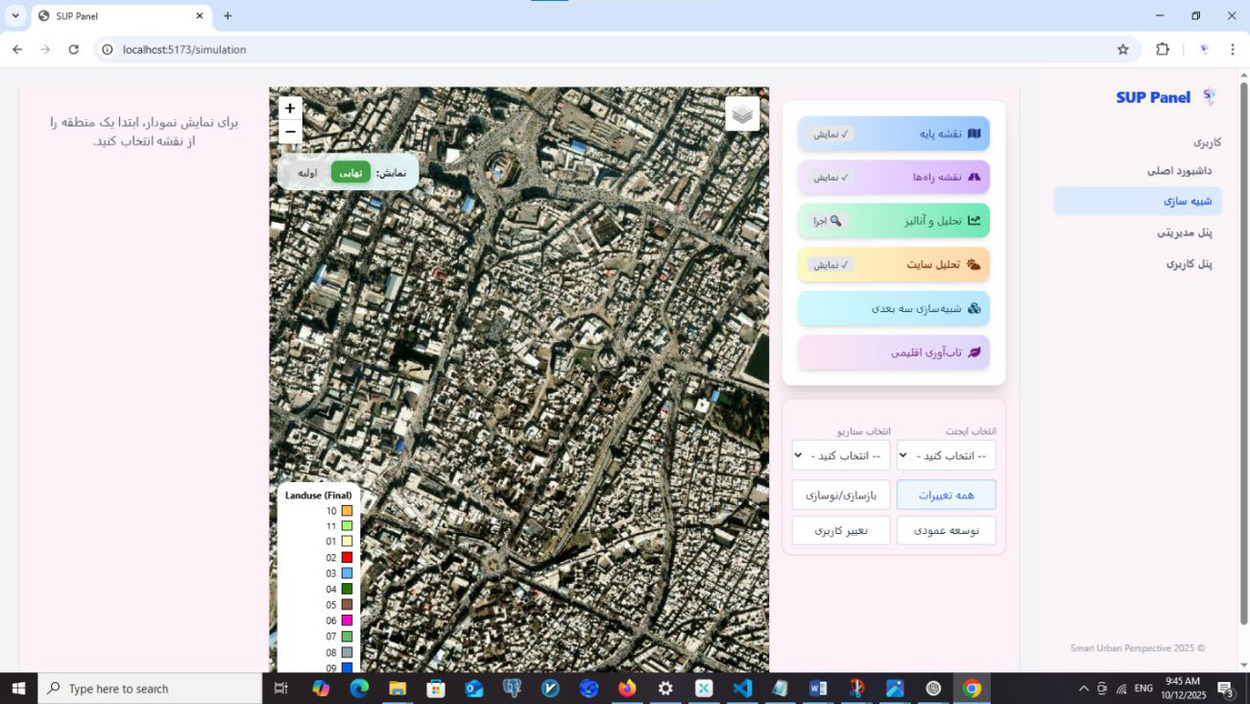Run analysis with the اجرا button
Viewport: 1250px width, 704px height.
tap(829, 221)
